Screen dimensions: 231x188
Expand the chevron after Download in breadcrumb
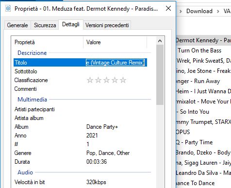[218, 11]
